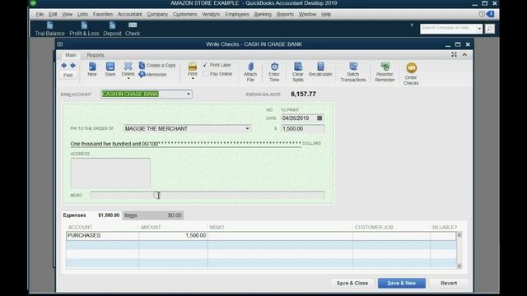
Task: Open the Reports menu in menu bar
Action: tap(285, 14)
